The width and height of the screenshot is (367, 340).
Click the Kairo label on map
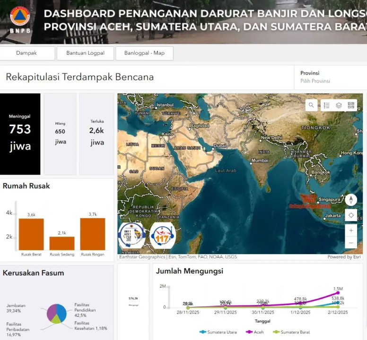(167, 134)
